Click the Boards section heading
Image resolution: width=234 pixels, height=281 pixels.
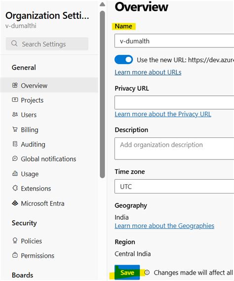(x=22, y=275)
